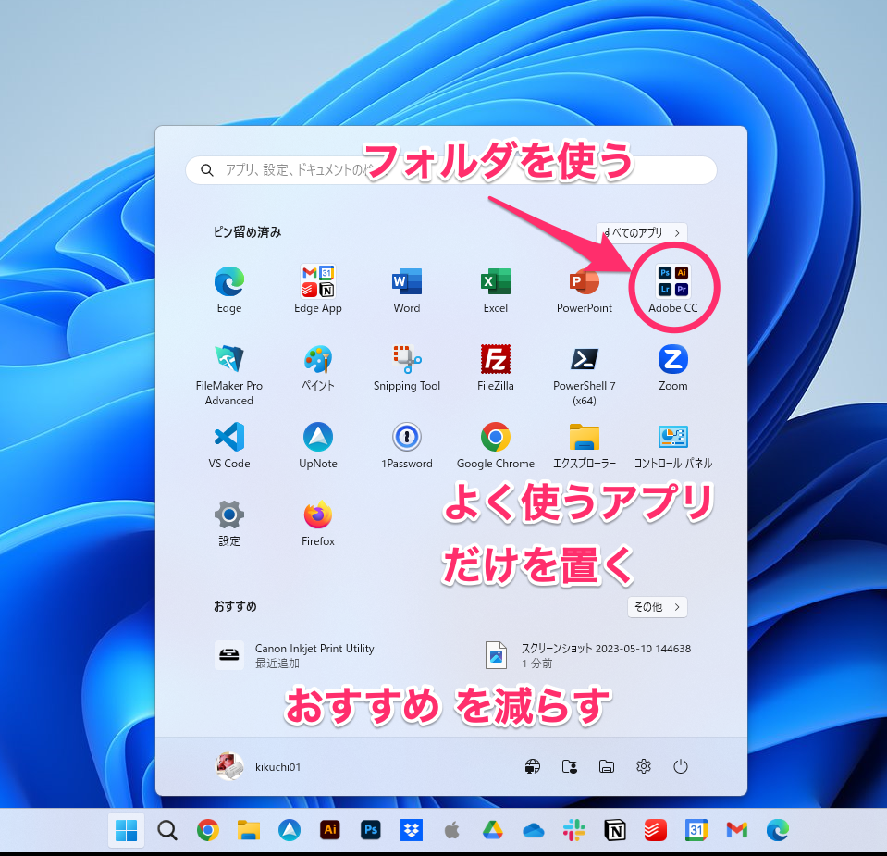Launch Firefox
Image resolution: width=887 pixels, height=856 pixels.
tap(318, 523)
